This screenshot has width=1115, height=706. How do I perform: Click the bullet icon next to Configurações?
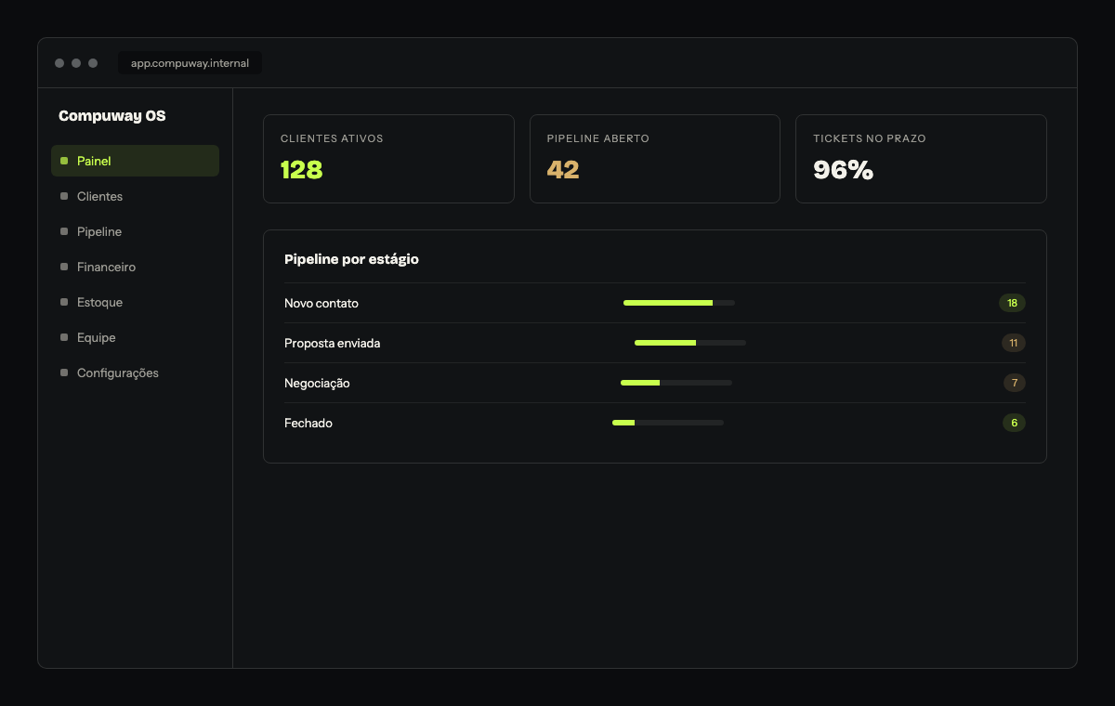tap(64, 373)
